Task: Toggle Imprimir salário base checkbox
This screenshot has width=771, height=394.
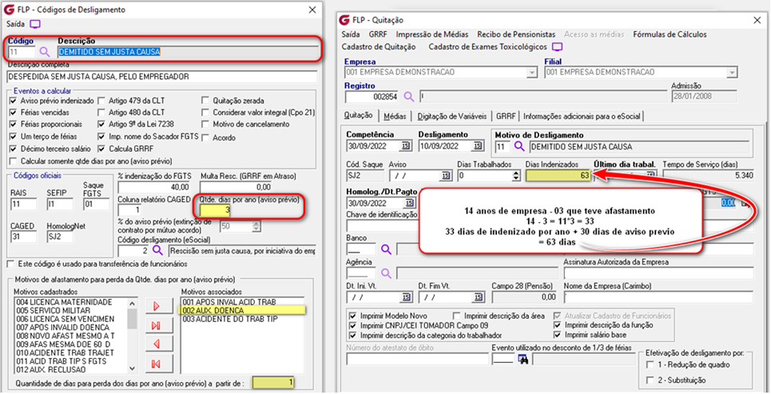Action: (557, 335)
